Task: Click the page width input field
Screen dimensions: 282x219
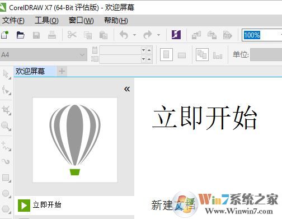Action: [120, 50]
